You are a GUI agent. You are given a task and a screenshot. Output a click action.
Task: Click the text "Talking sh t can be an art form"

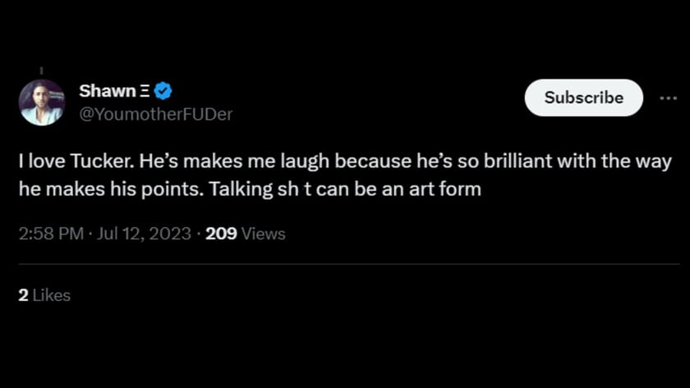pos(344,189)
